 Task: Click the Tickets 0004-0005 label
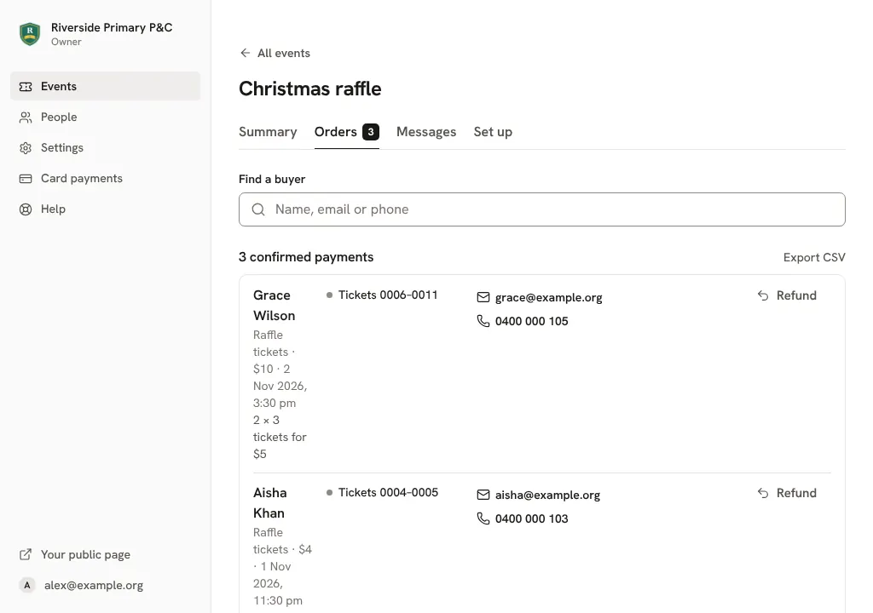point(388,492)
